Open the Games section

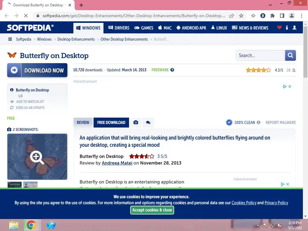point(144,28)
